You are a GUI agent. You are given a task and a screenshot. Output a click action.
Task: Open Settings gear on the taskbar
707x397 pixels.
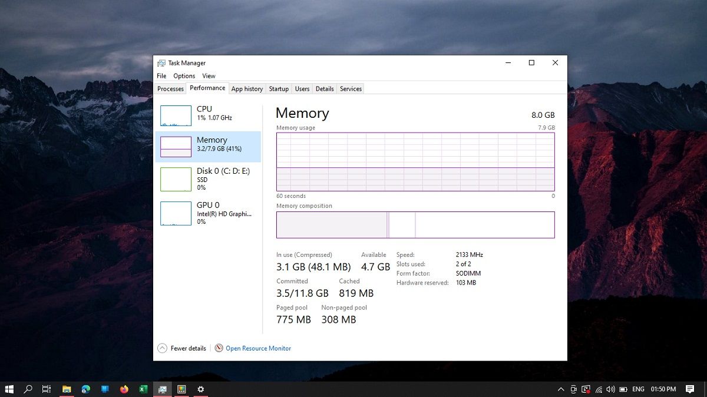tap(200, 389)
